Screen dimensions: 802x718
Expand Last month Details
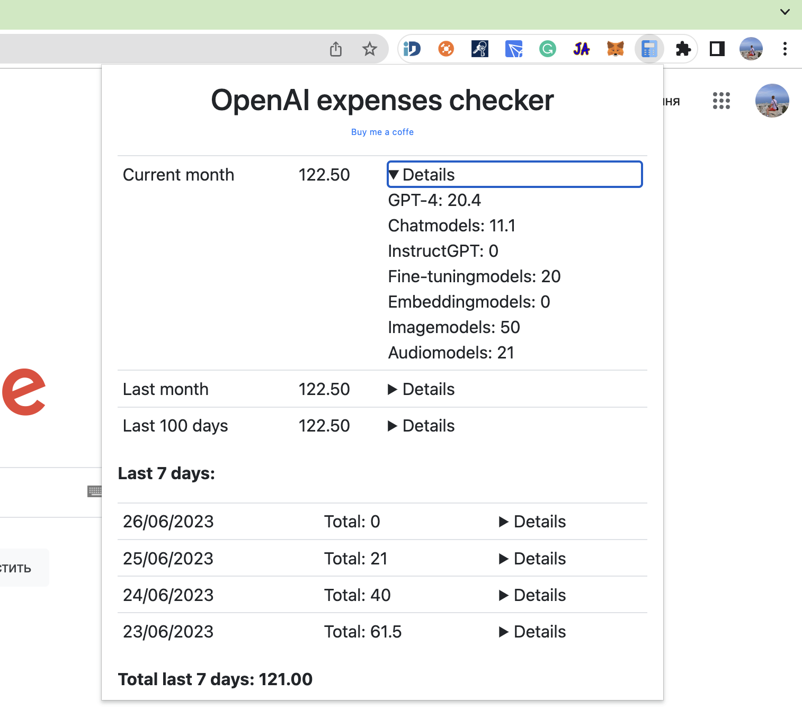point(422,389)
